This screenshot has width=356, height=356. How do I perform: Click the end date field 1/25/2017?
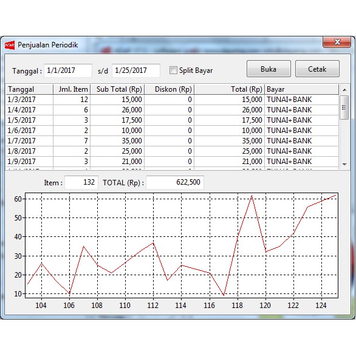(136, 70)
